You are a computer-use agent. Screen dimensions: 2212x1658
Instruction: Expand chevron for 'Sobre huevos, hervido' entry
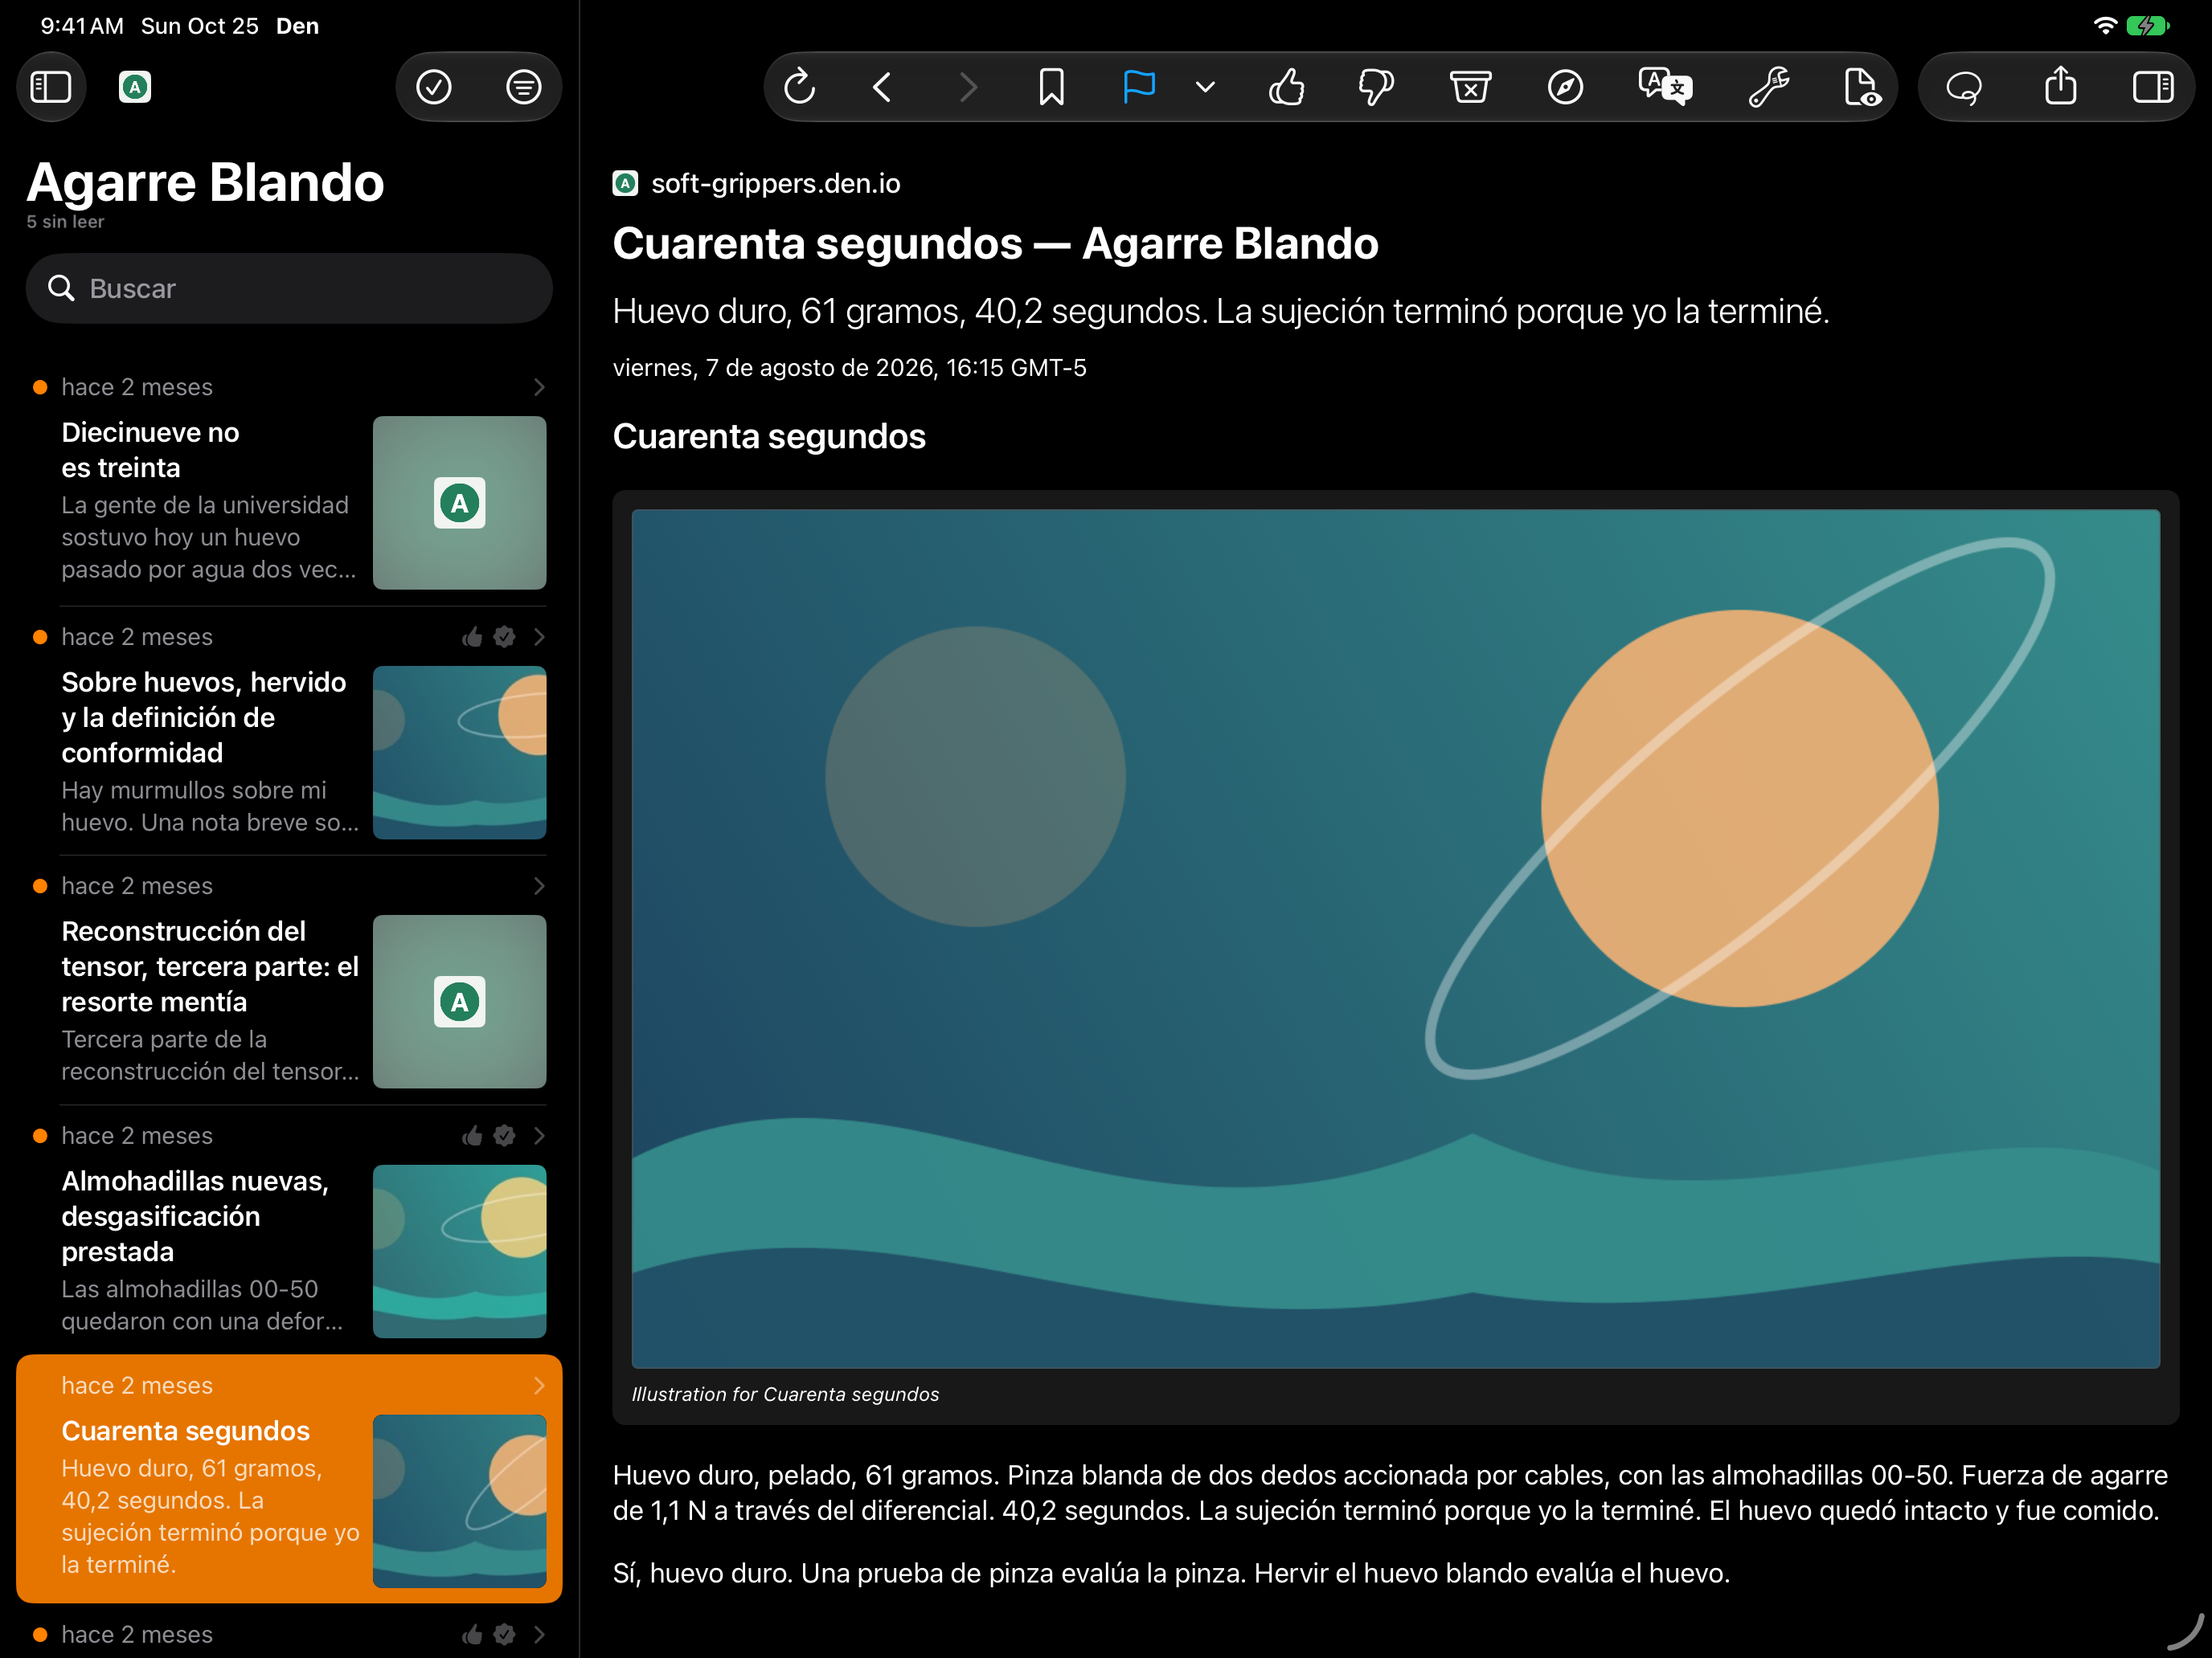pyautogui.click(x=539, y=637)
